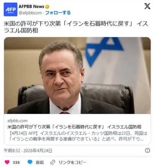Viewport: 153px width, 167px height.
Task: Click the blue reply bubble icon
Action: pyautogui.click(x=30, y=162)
